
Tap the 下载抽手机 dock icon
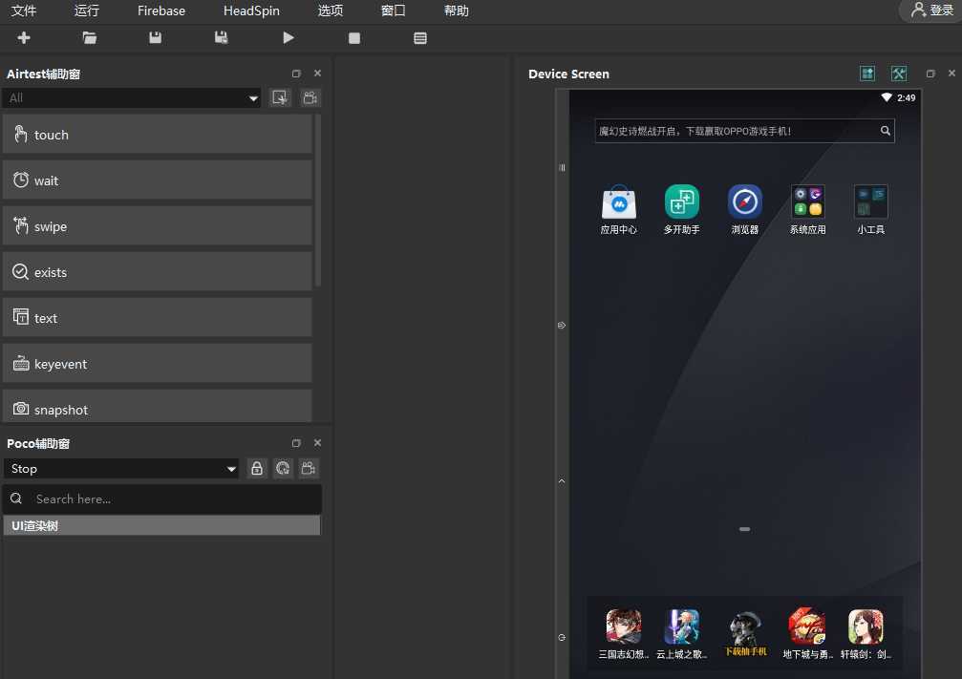745,634
